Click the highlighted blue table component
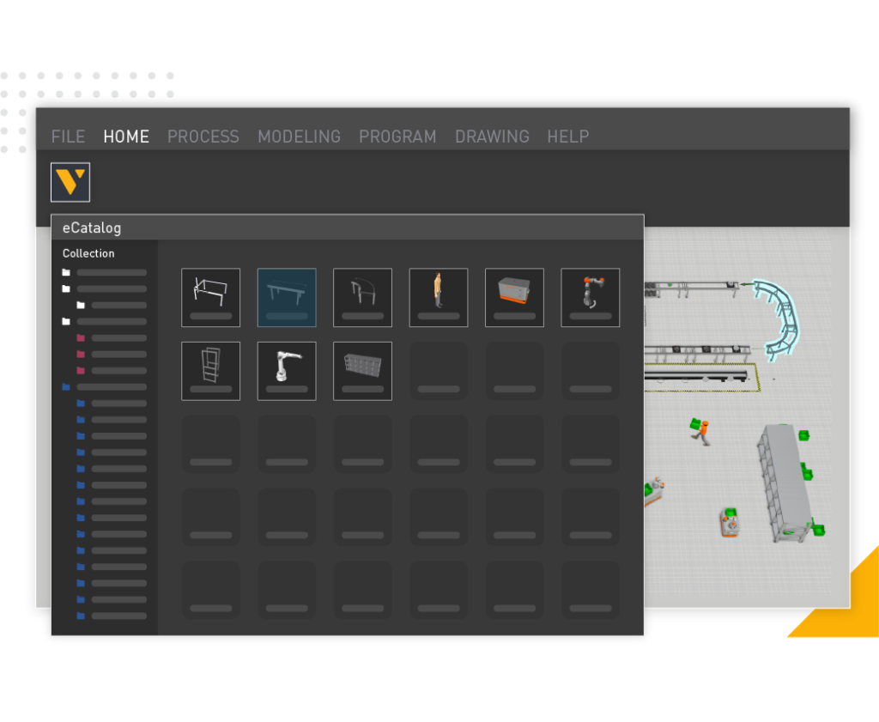This screenshot has width=879, height=722. [287, 297]
